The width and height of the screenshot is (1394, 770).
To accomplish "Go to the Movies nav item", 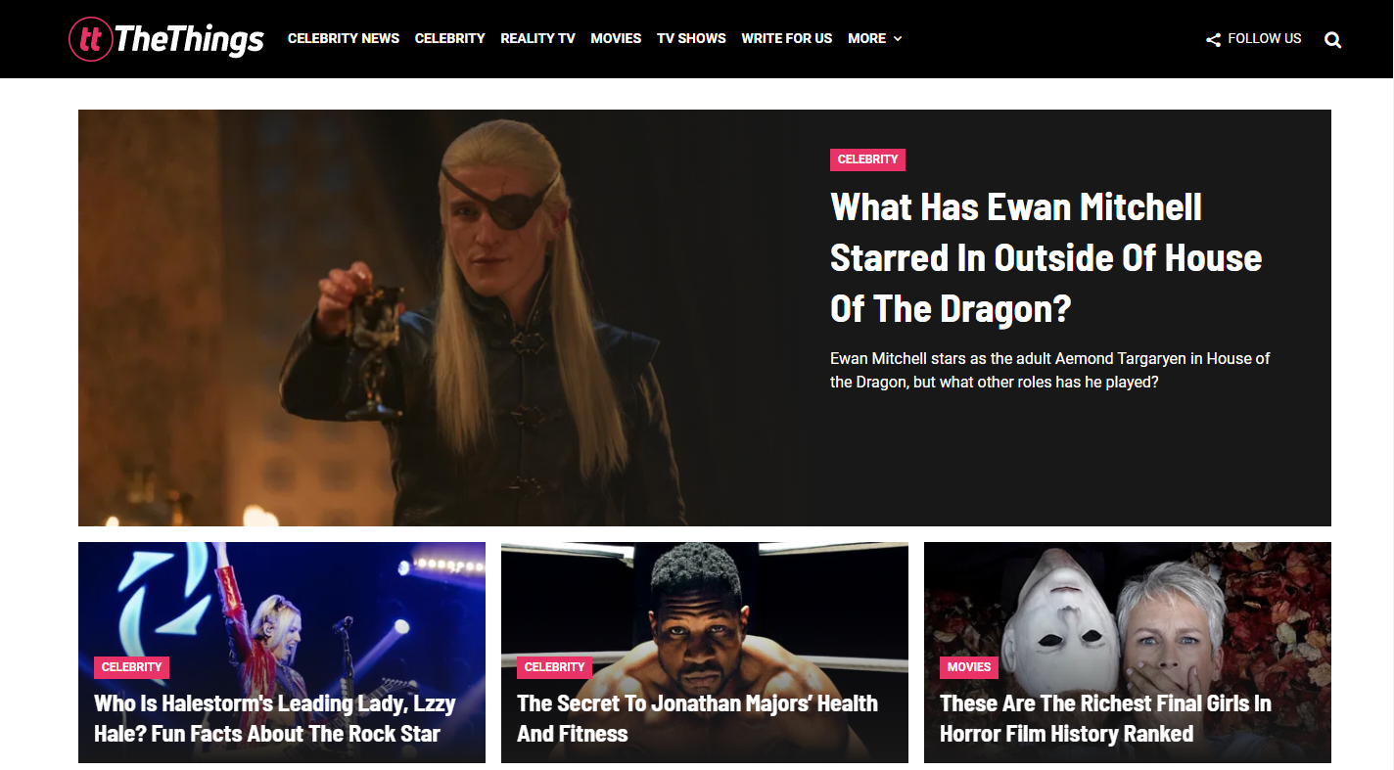I will pyautogui.click(x=616, y=38).
